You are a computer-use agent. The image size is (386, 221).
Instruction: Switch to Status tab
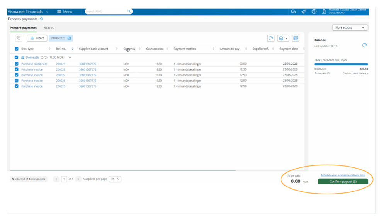(49, 28)
